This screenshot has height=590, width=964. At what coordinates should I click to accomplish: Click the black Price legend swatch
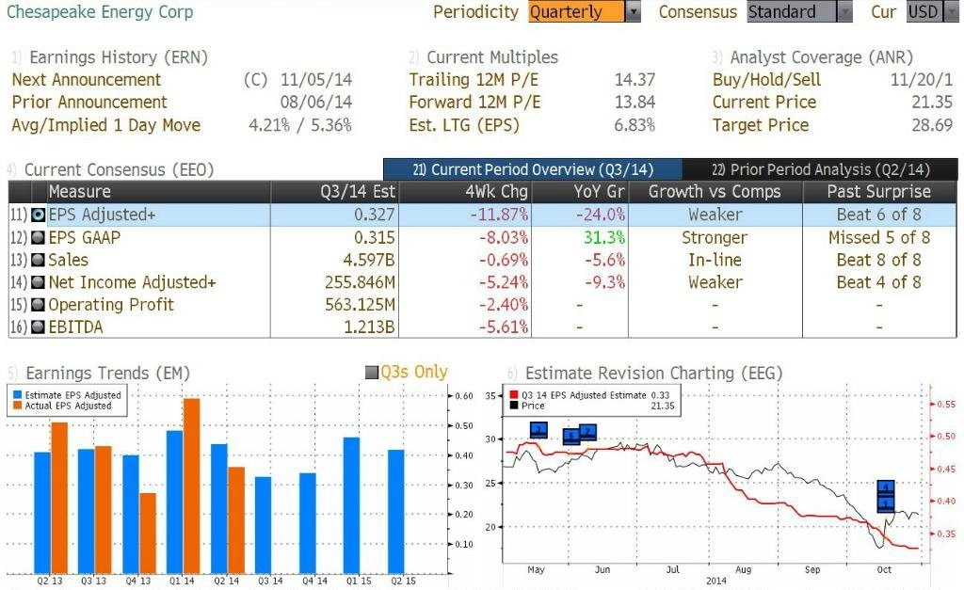point(514,406)
